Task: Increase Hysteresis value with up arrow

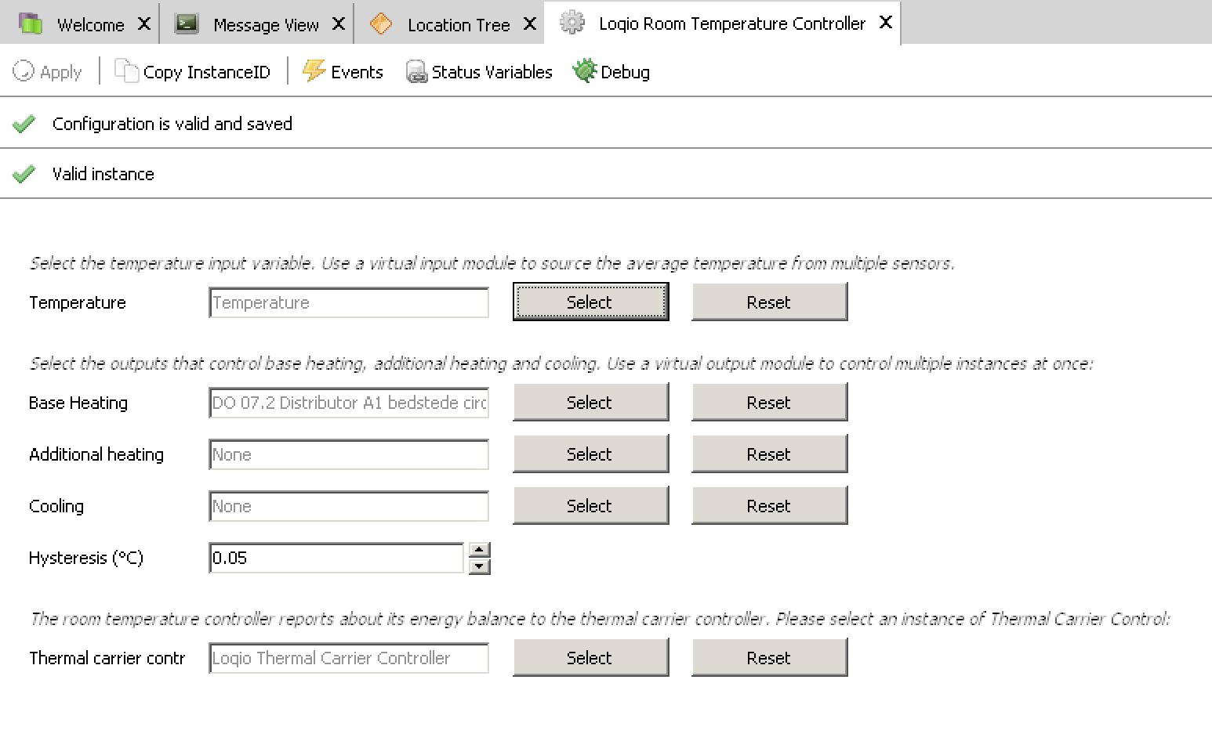Action: pos(479,550)
